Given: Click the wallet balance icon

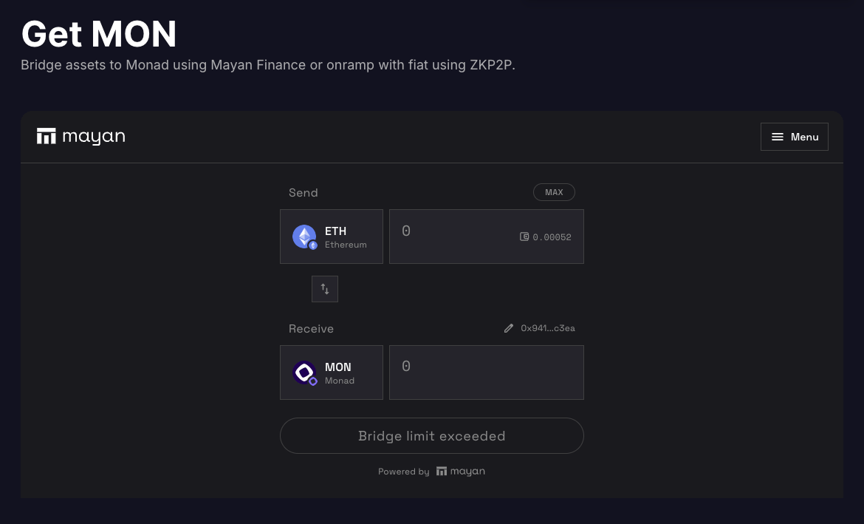Looking at the screenshot, I should click(524, 237).
